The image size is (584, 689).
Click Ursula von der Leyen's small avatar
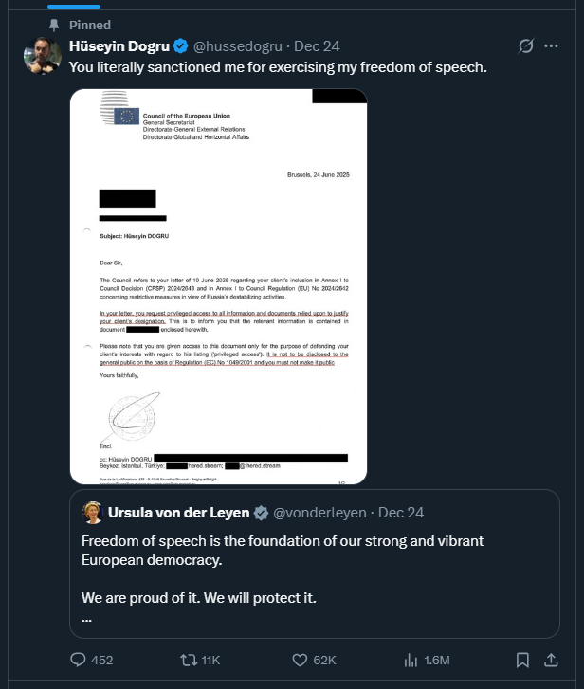(93, 513)
